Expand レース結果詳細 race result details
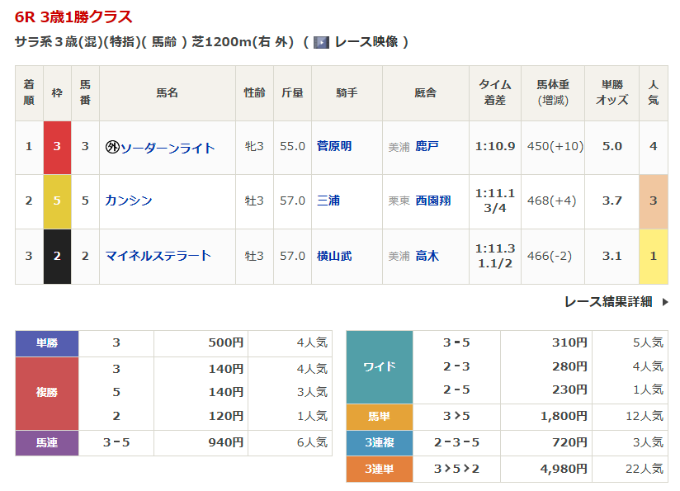 pyautogui.click(x=608, y=302)
